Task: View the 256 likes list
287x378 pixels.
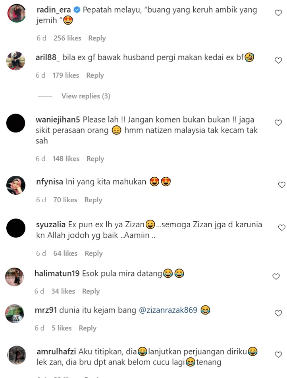Action: [67, 38]
